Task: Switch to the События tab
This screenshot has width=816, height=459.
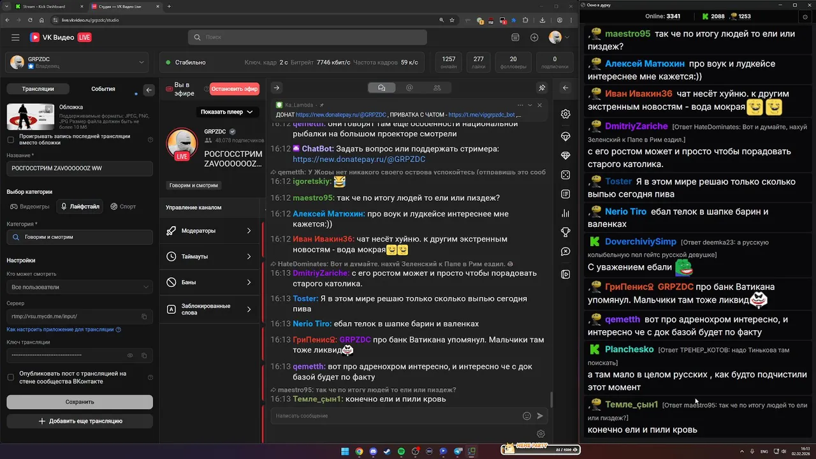Action: tap(103, 89)
